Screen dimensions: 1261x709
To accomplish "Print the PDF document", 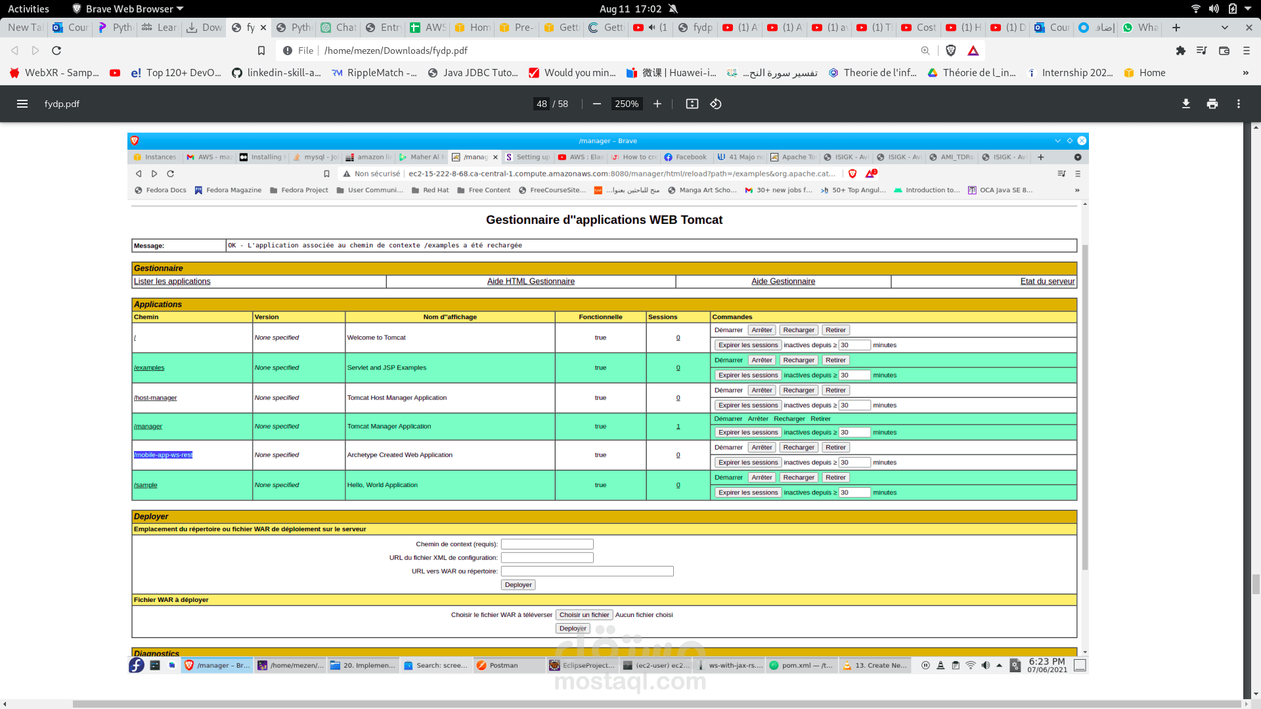I will (x=1212, y=104).
